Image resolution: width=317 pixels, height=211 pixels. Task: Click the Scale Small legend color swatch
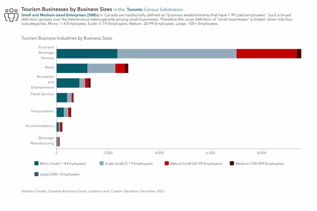pos(102,163)
